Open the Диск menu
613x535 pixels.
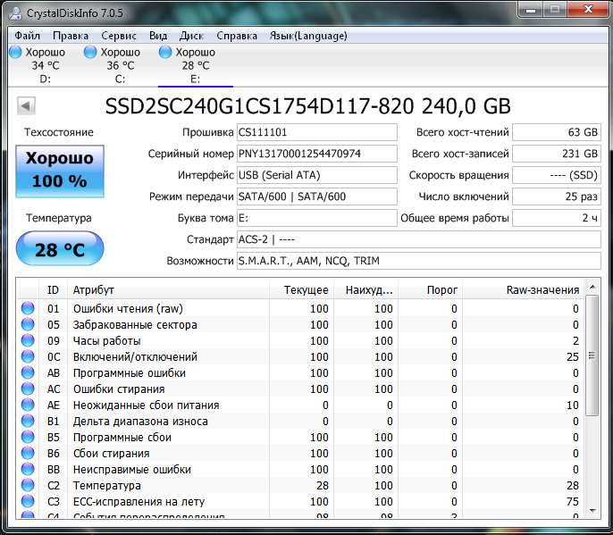[191, 36]
